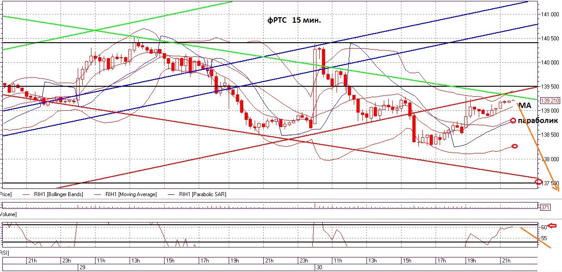Click the blue line sample beside Parabolic SAR
This screenshot has height=272, width=562.
[171, 194]
